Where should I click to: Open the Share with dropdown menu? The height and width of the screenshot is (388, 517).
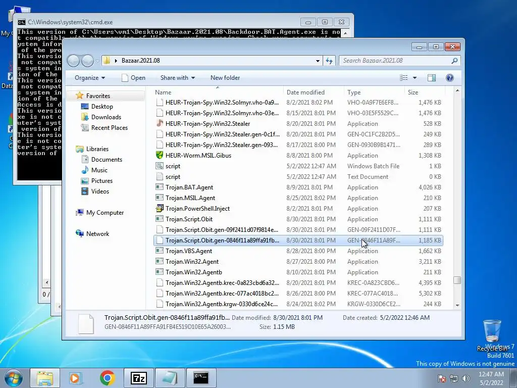click(x=177, y=78)
